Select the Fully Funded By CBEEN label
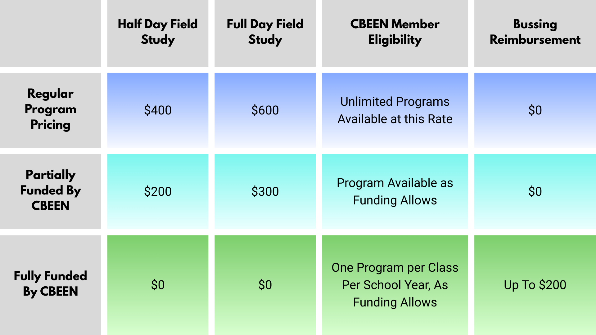596x335 pixels. (x=50, y=284)
